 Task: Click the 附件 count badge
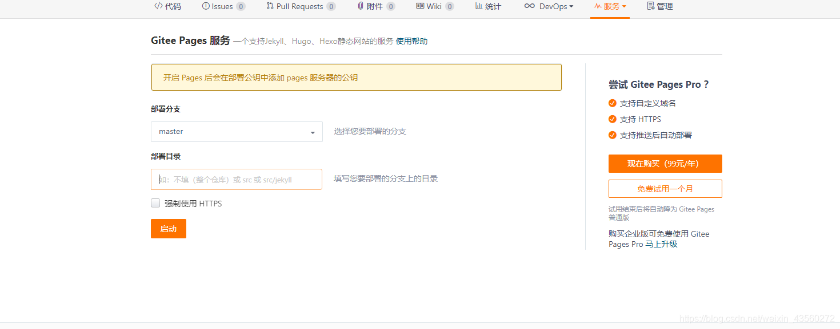click(390, 7)
